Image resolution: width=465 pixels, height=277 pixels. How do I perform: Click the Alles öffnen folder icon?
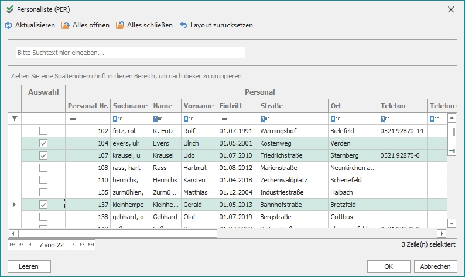click(x=66, y=26)
